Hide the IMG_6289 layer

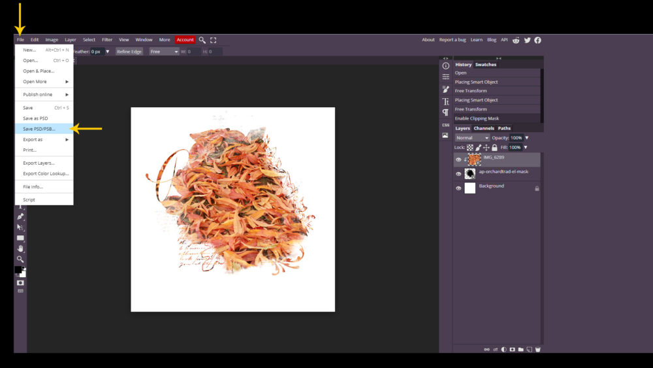[x=458, y=159]
